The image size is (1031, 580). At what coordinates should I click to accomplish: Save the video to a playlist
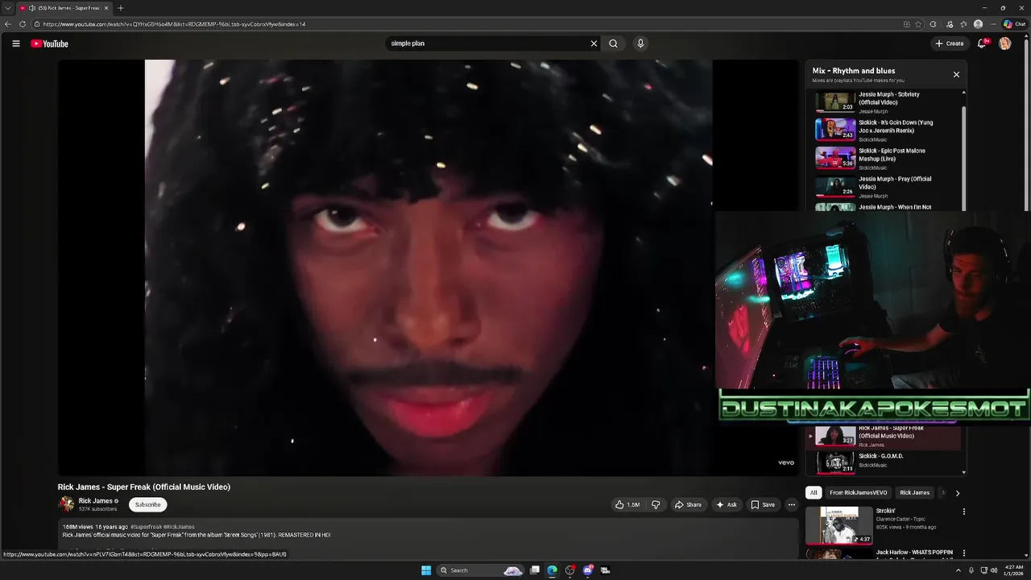(763, 505)
